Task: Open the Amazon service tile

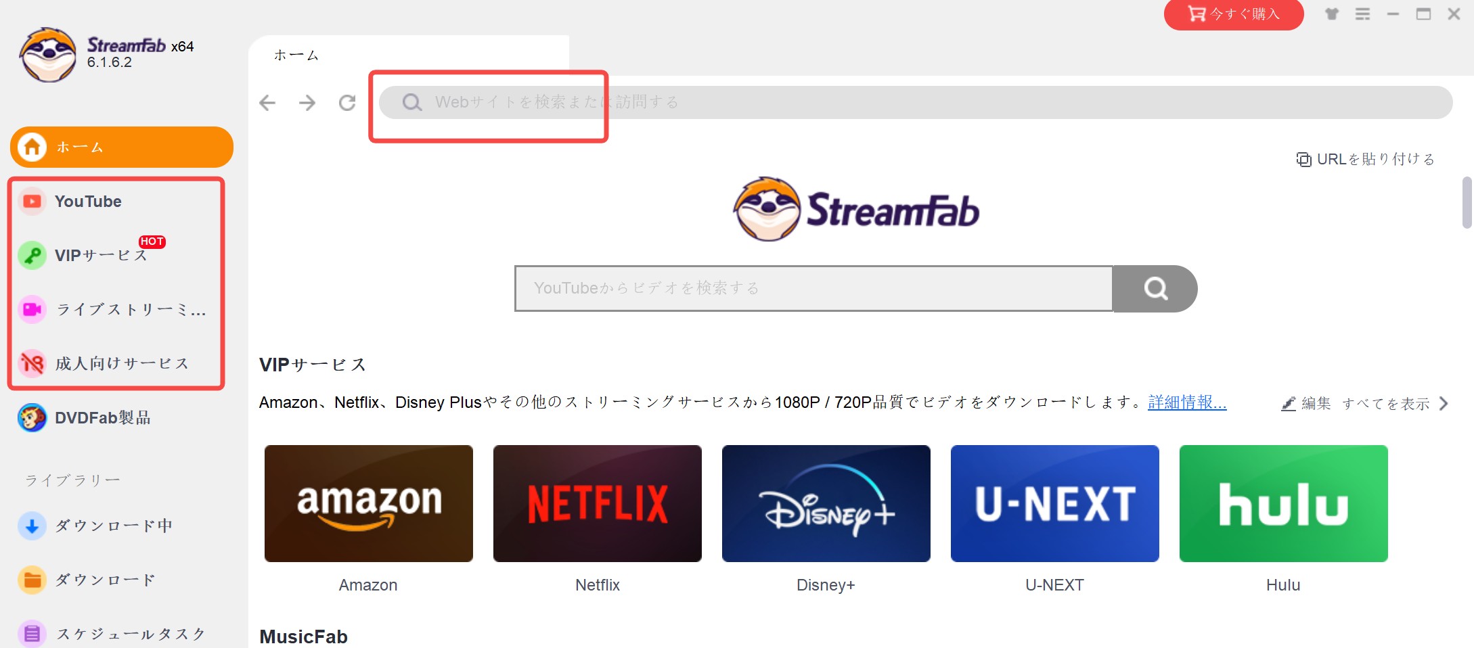Action: point(369,503)
